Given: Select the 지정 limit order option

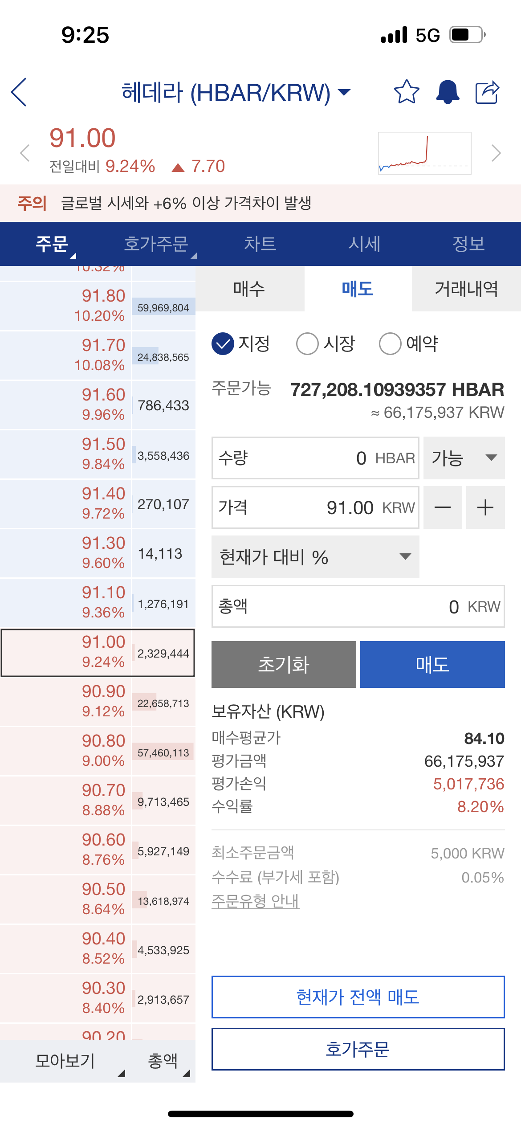Looking at the screenshot, I should 241,344.
